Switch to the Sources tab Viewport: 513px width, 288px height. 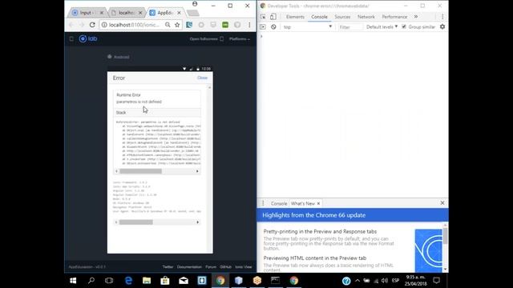pos(342,17)
